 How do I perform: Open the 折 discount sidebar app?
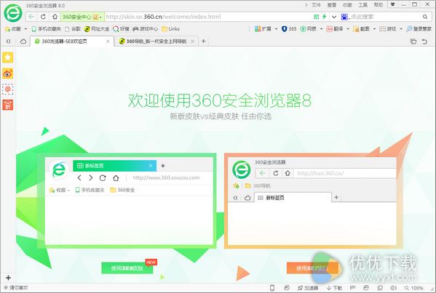[x=8, y=105]
